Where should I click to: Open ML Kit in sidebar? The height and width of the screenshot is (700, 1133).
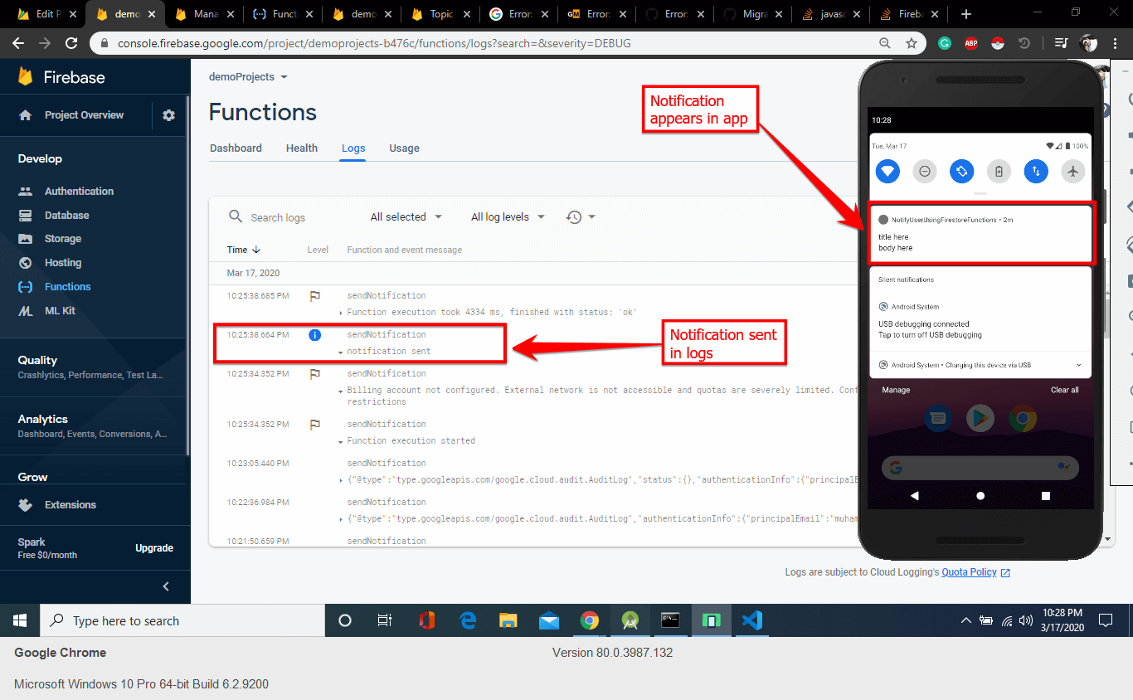(60, 311)
